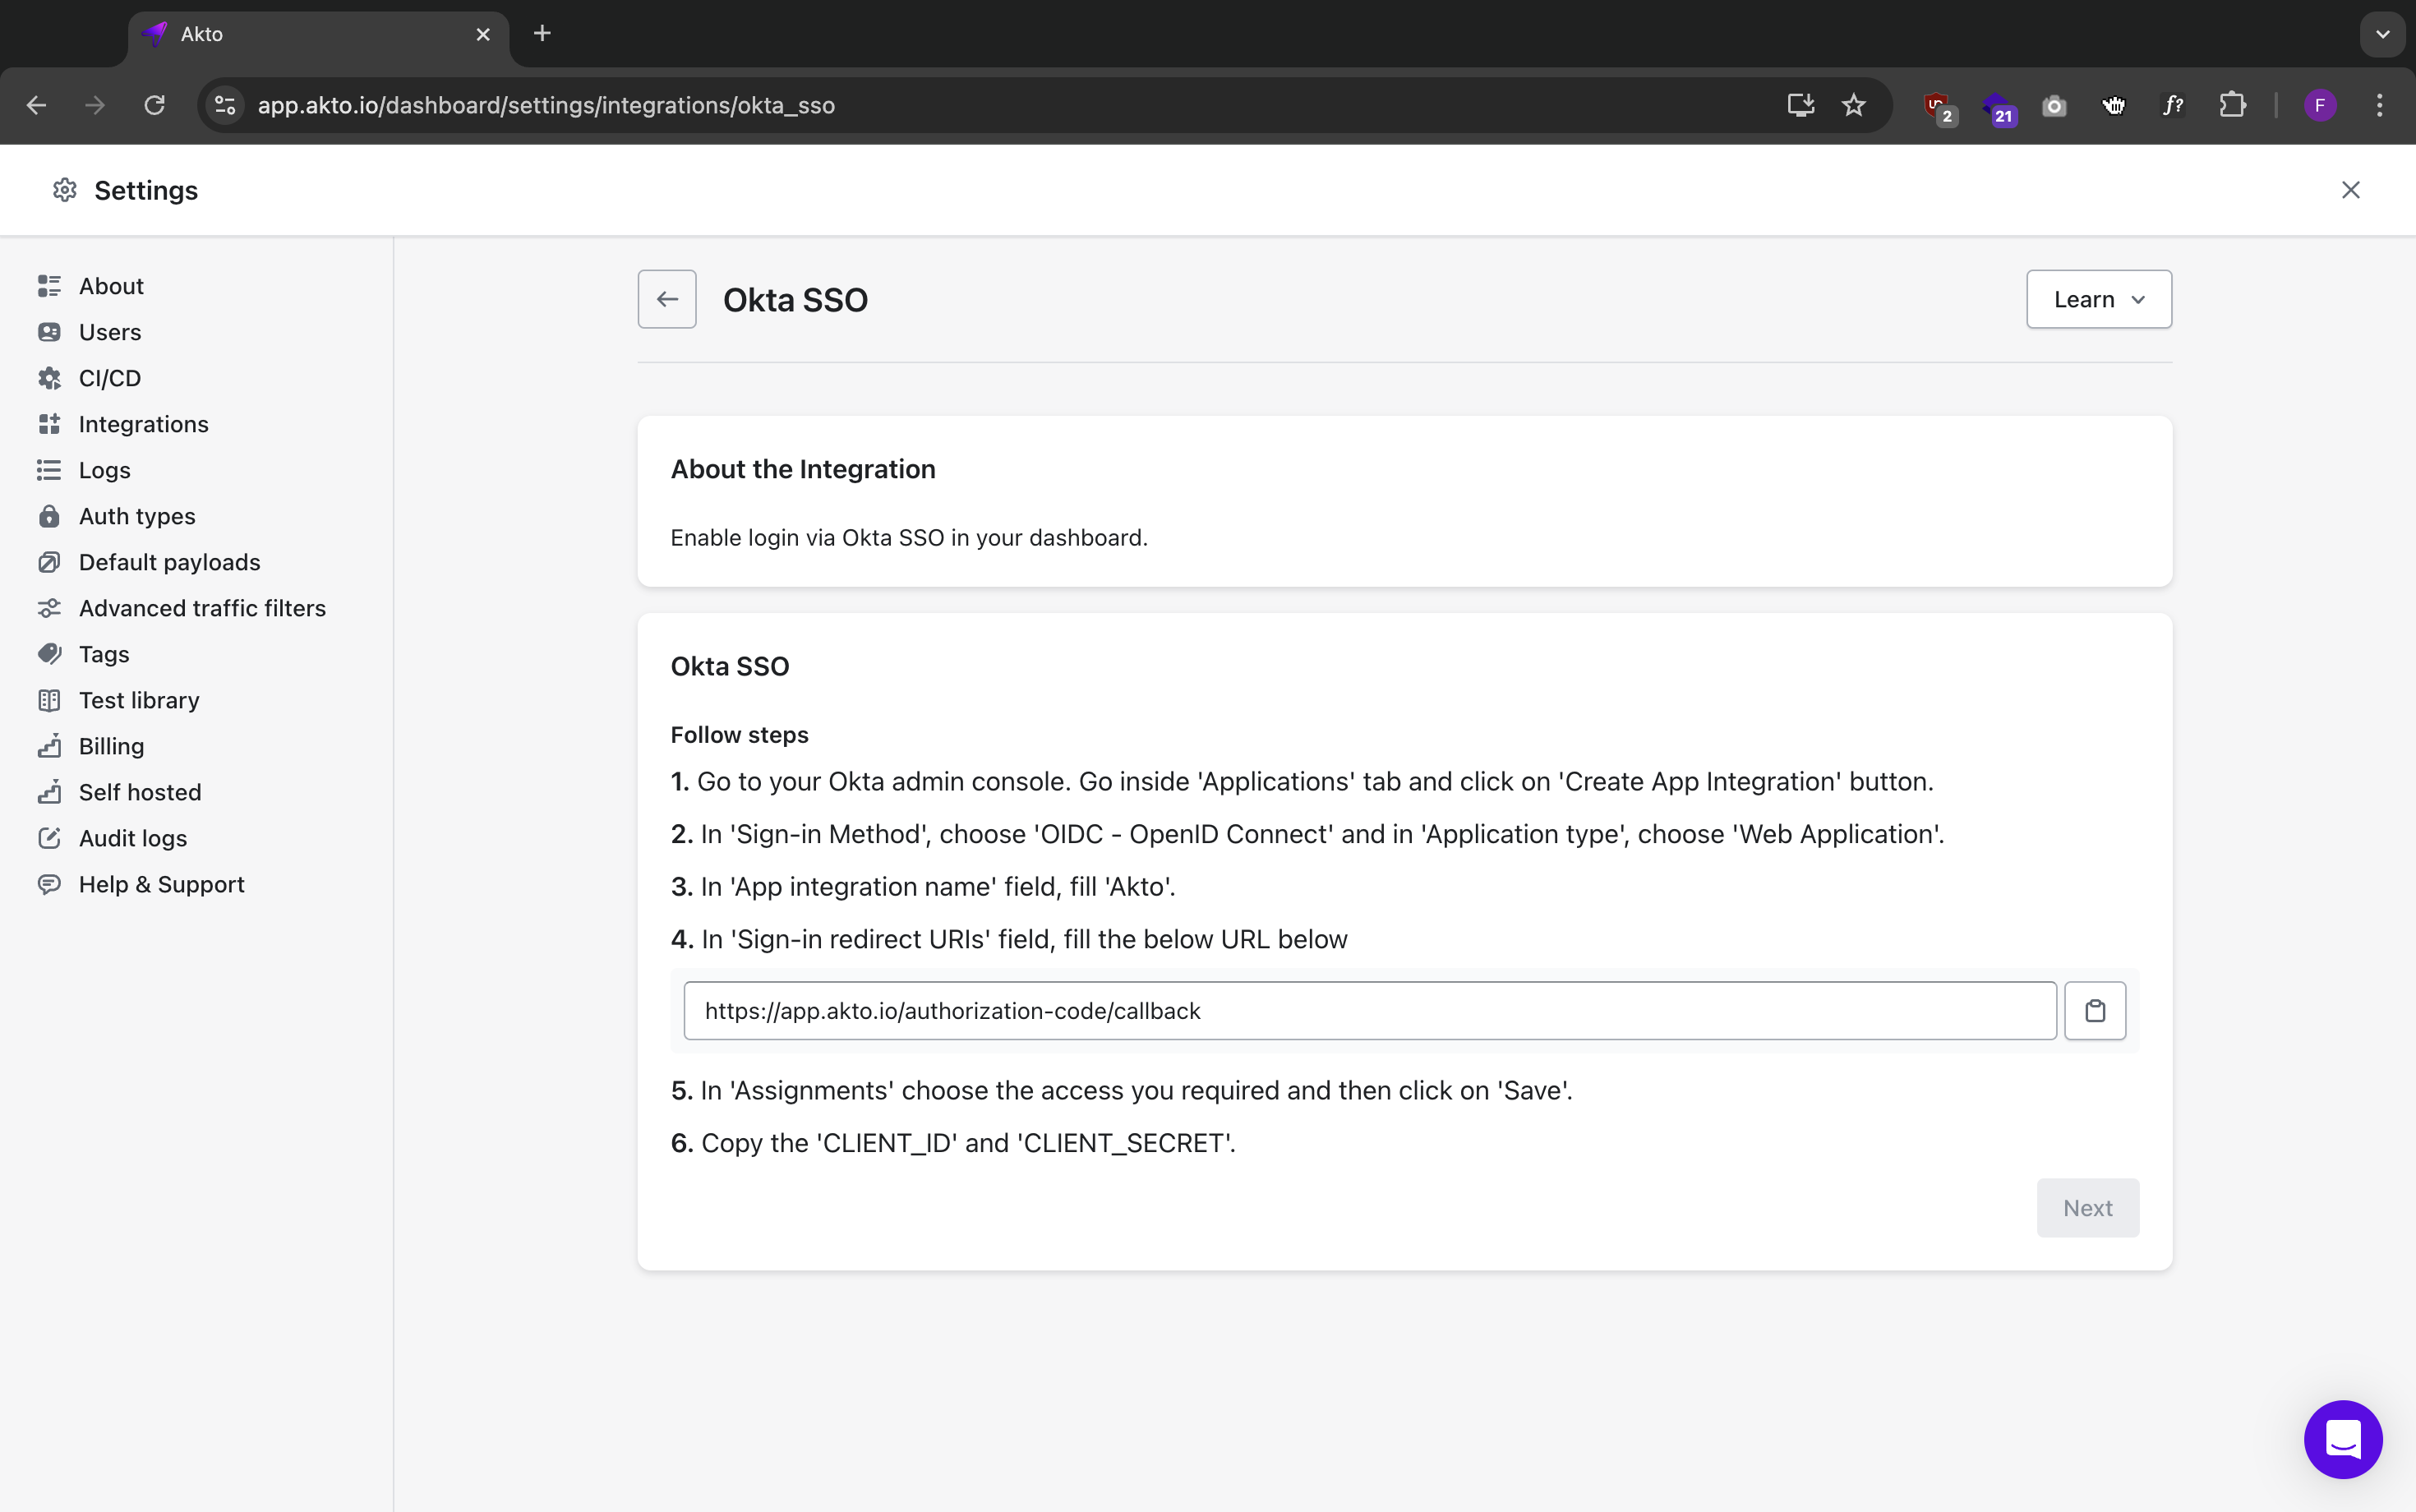Expand the Learn dropdown
This screenshot has width=2416, height=1512.
pos(2098,299)
